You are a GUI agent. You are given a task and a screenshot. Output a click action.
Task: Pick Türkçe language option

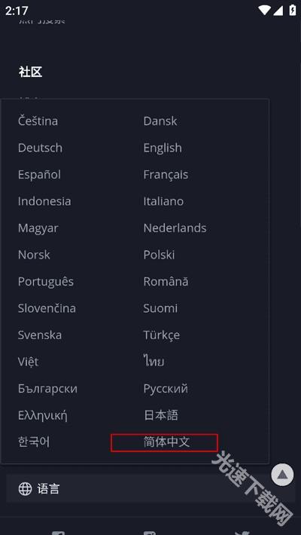(162, 335)
